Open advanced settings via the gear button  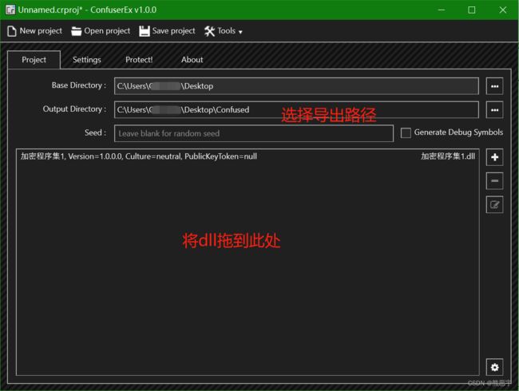tap(494, 367)
